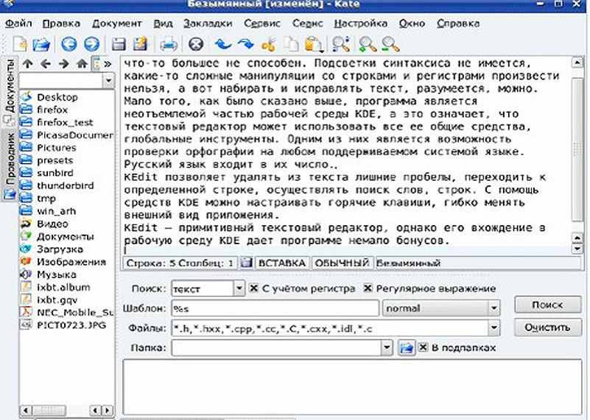Open the Сервис menu
Viewport: 590px width, 420px height.
[x=262, y=24]
